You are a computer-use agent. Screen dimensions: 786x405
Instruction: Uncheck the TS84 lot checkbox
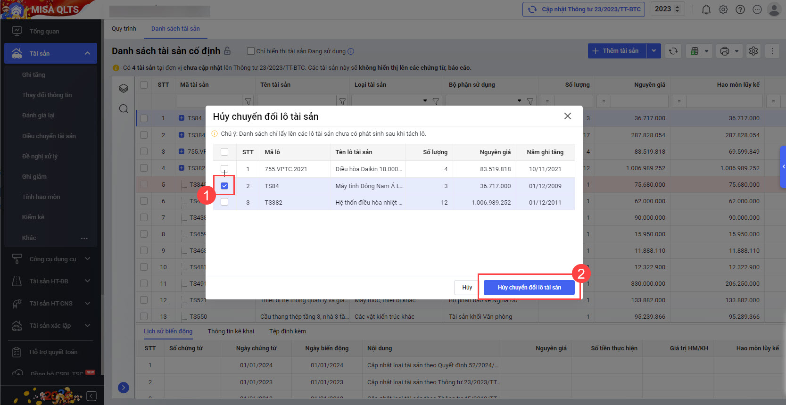(x=224, y=186)
